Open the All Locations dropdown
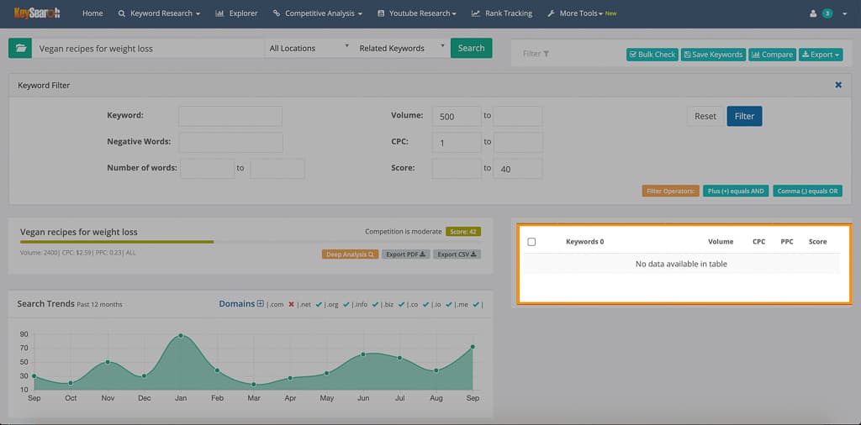 [x=309, y=48]
